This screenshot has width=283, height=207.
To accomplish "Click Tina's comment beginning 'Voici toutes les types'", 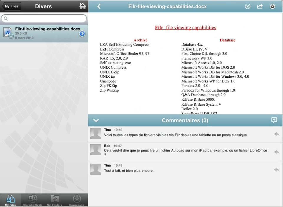I will pyautogui.click(x=176, y=135).
